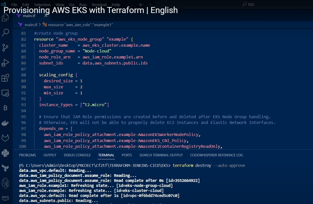This screenshot has width=313, height=204.
Task: Click "[id=eks-node-group-cloud]" in terminal
Action: click(144, 186)
